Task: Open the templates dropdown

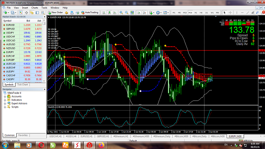Action: click(x=166, y=12)
